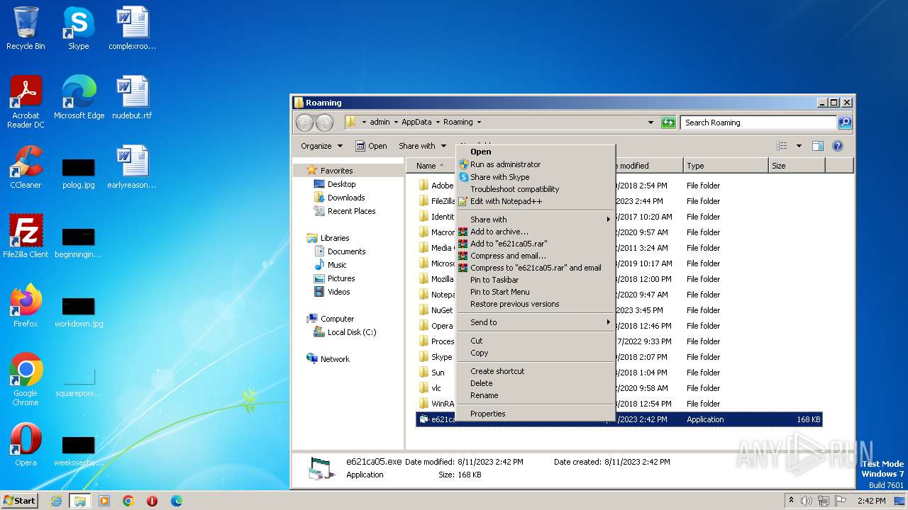Image resolution: width=908 pixels, height=510 pixels.
Task: Click the taskbar clock showing 2:42 PM
Action: (871, 501)
